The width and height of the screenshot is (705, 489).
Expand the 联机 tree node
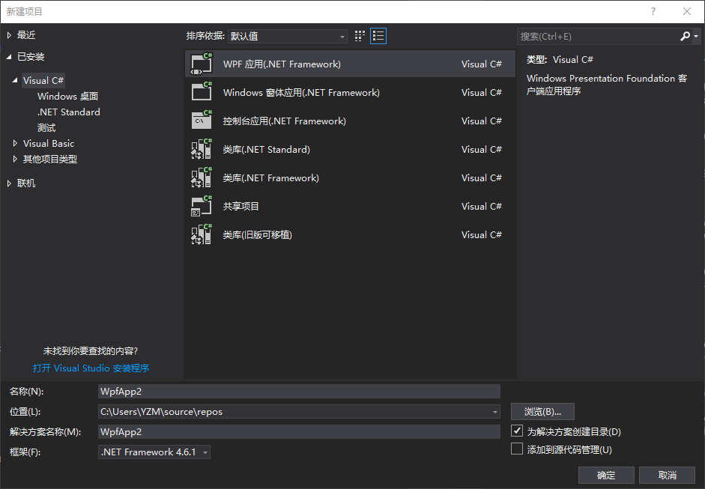tap(9, 183)
